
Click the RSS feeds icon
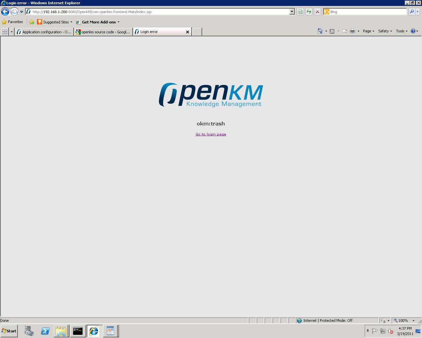point(332,31)
